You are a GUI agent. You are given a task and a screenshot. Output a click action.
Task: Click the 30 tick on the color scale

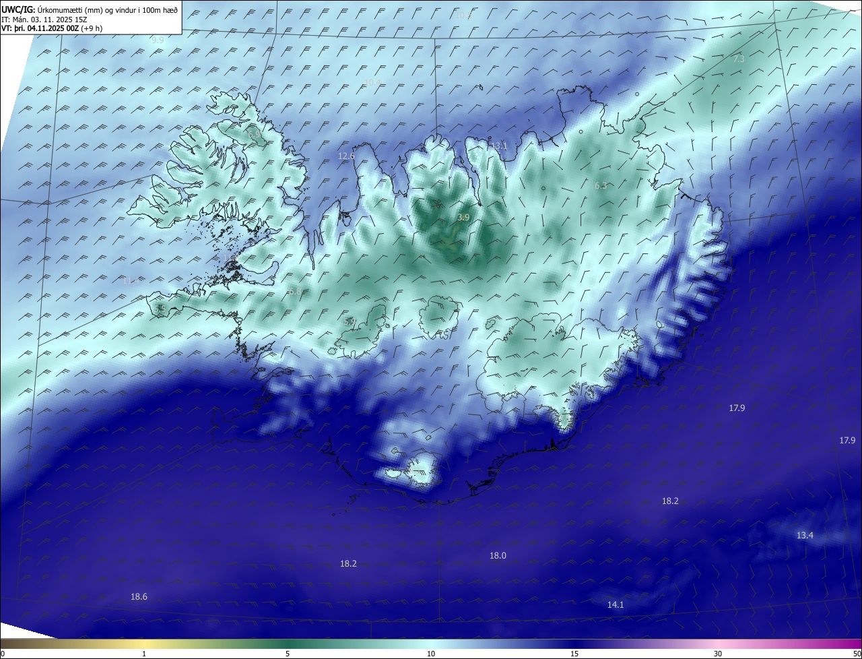pos(718,654)
